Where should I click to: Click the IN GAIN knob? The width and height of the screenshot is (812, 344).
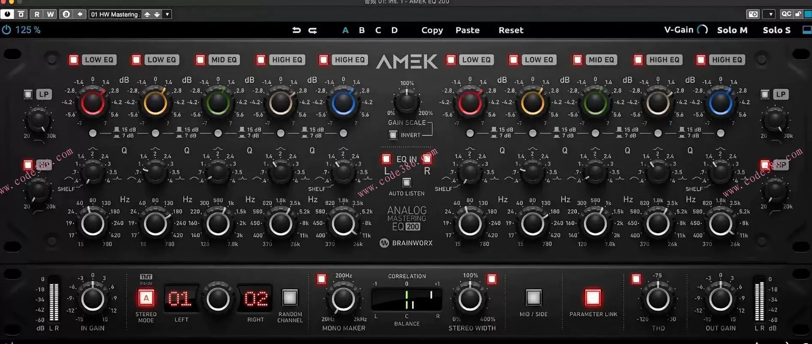tap(93, 299)
